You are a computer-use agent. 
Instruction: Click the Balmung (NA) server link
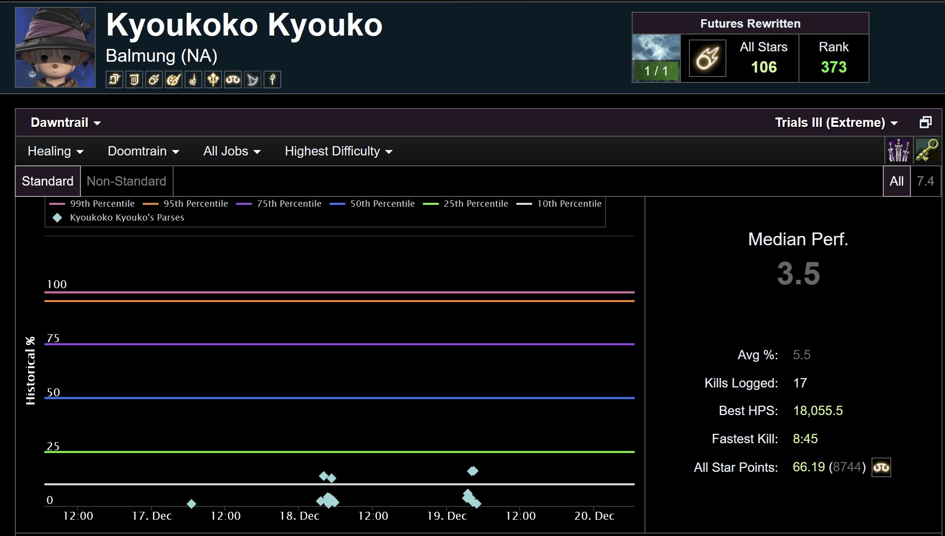(161, 56)
